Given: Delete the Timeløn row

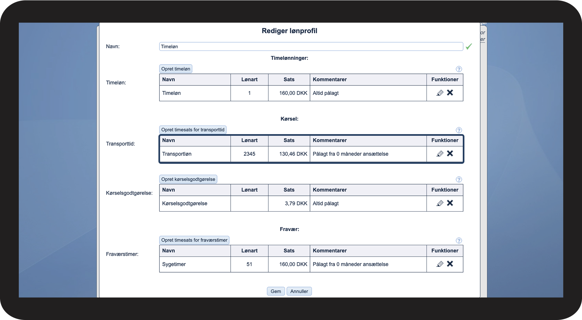Looking at the screenshot, I should [x=450, y=93].
